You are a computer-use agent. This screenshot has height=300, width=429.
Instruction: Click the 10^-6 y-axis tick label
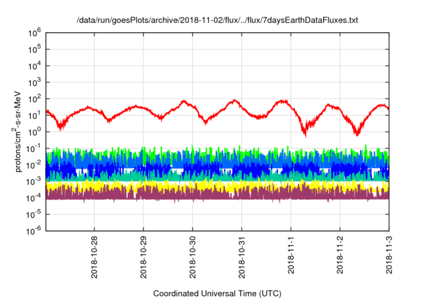tap(34, 231)
